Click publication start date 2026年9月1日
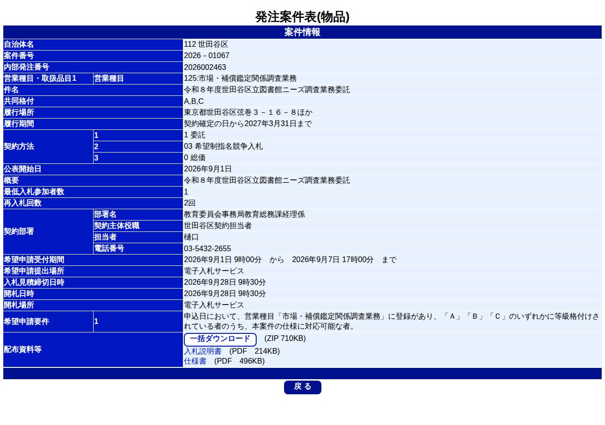 208,169
